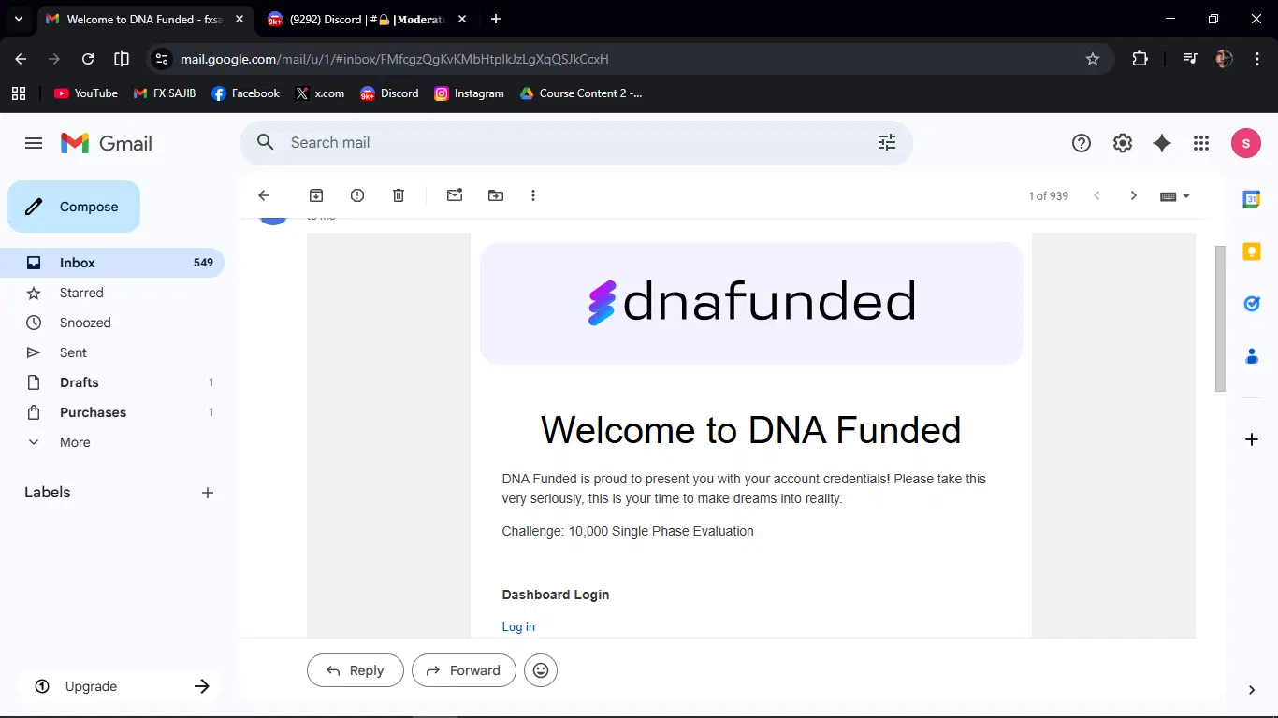
Task: Archive this email
Action: pos(316,195)
